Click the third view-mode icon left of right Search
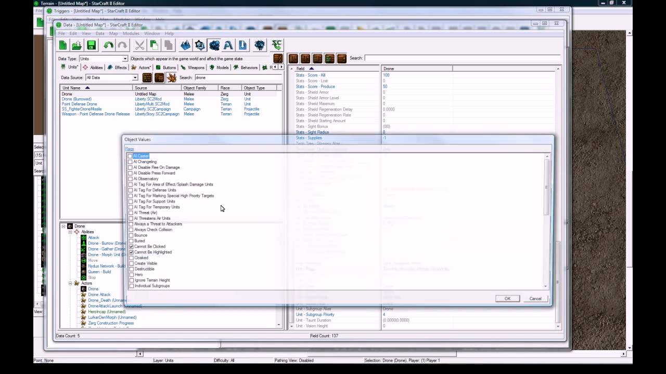 (317, 59)
